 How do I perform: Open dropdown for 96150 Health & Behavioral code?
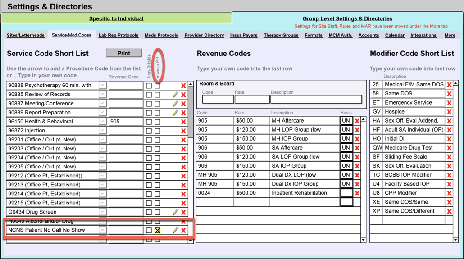click(x=102, y=122)
